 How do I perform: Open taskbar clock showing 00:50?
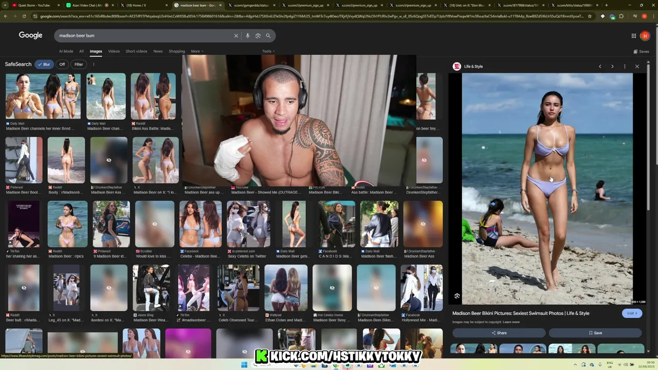647,365
